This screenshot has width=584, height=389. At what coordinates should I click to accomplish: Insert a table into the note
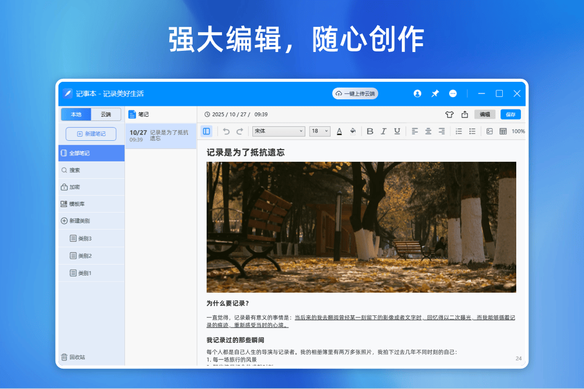click(x=503, y=131)
